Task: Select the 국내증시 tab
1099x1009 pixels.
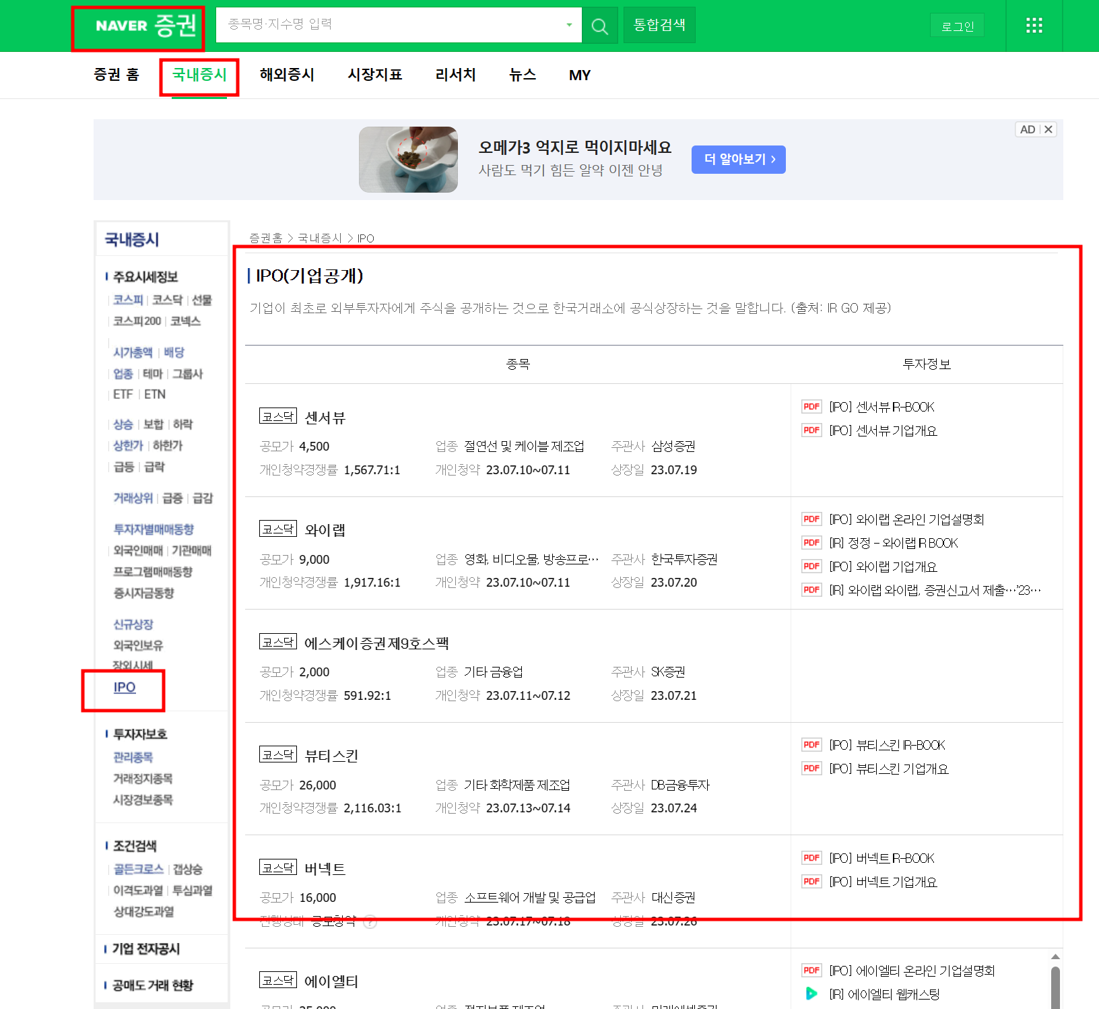Action: [x=199, y=75]
